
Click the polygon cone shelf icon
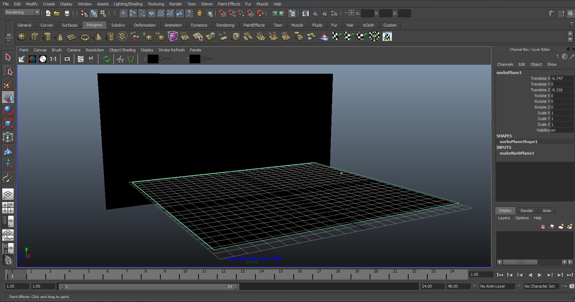tap(59, 37)
